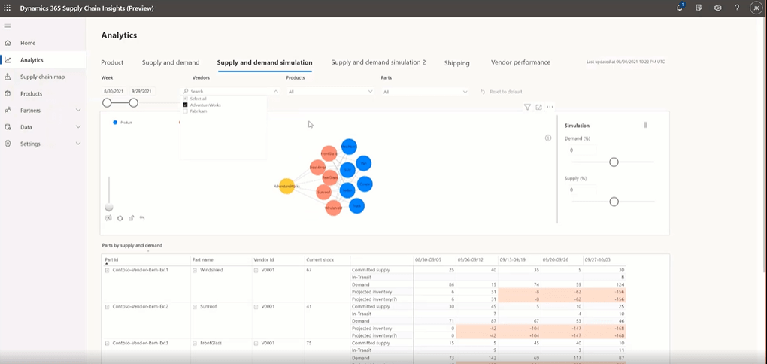
Task: Switch to the Vendor performance tab
Action: coord(520,62)
